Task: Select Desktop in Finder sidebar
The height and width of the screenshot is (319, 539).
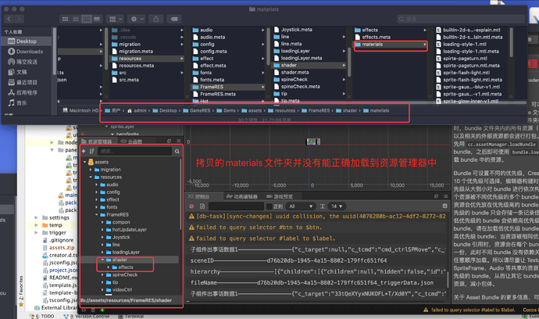Action: (27, 41)
